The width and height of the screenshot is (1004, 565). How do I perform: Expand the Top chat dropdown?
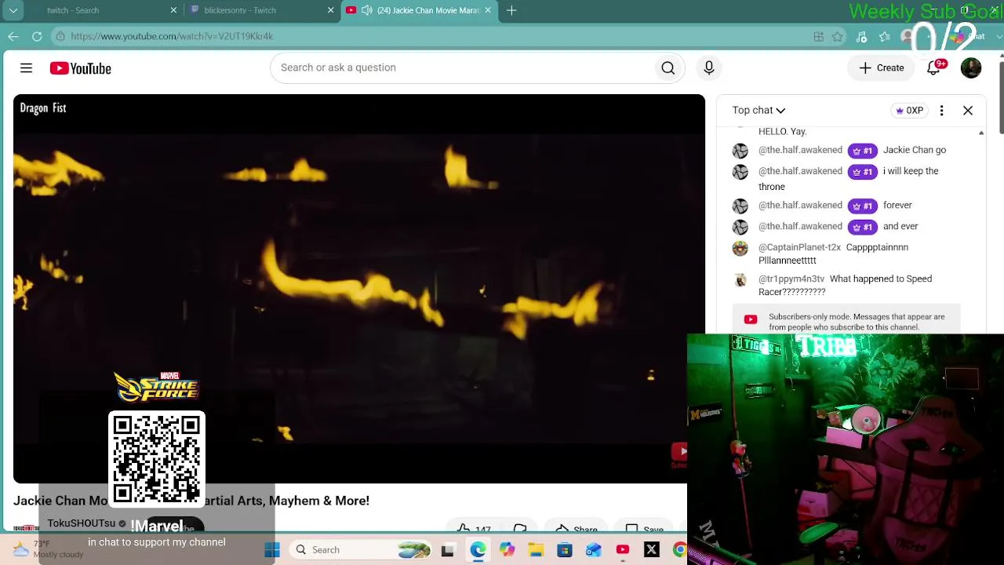pos(758,111)
